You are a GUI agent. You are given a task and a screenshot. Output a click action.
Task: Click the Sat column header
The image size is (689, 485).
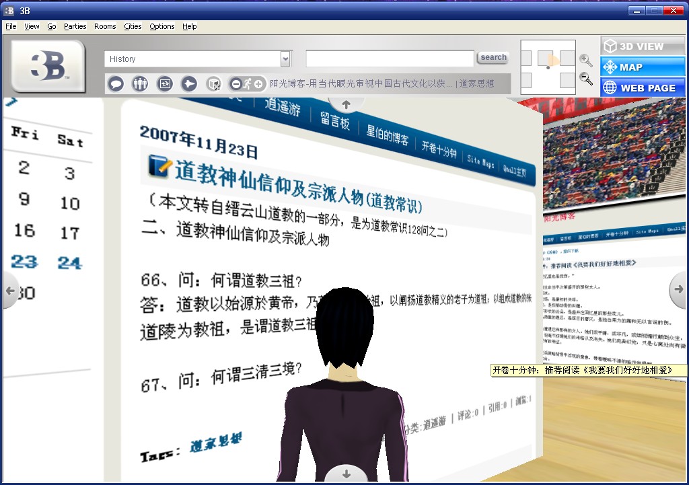tap(70, 141)
